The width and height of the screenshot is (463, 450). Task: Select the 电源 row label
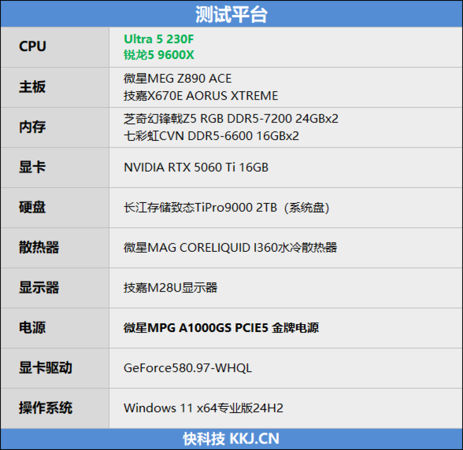pyautogui.click(x=33, y=327)
